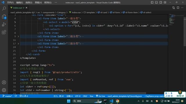Click line number 29 in gutter
The image size is (186, 104).
[x=14, y=65]
